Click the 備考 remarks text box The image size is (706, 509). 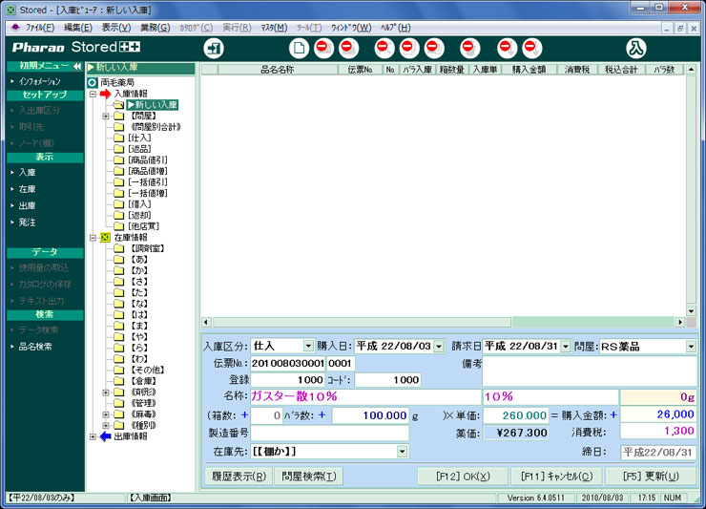coord(590,371)
